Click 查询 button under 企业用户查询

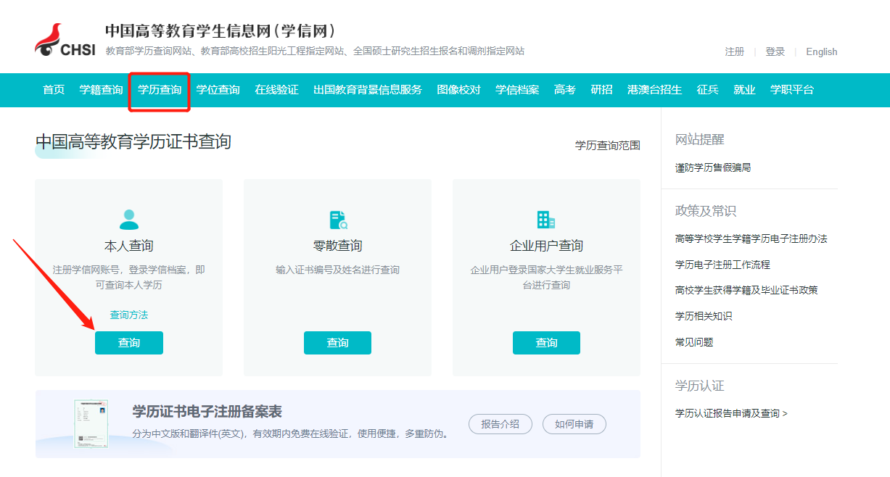pyautogui.click(x=546, y=343)
